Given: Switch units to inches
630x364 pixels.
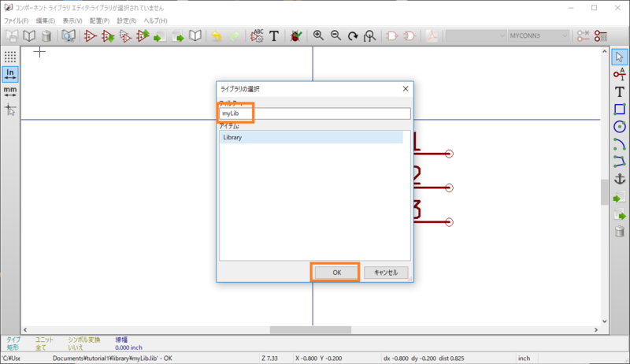Looking at the screenshot, I should tap(10, 74).
